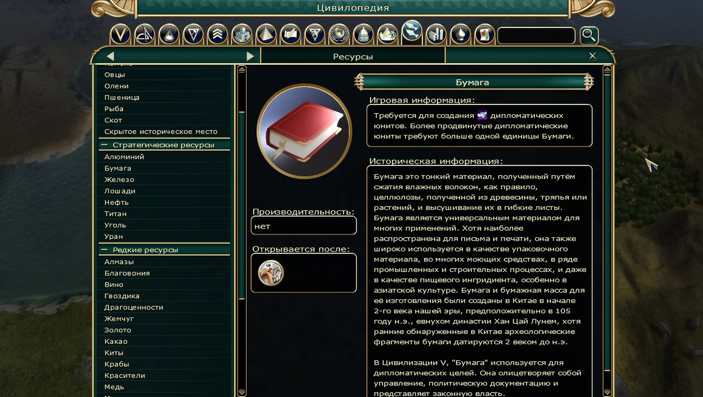The width and height of the screenshot is (703, 397).
Task: Click the article scrollbar down arrow
Action: (607, 392)
